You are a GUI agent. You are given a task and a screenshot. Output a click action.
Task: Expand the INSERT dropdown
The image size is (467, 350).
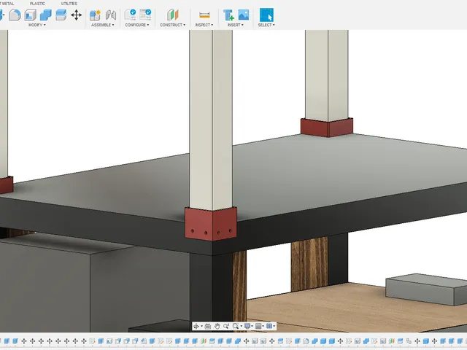pyautogui.click(x=236, y=25)
